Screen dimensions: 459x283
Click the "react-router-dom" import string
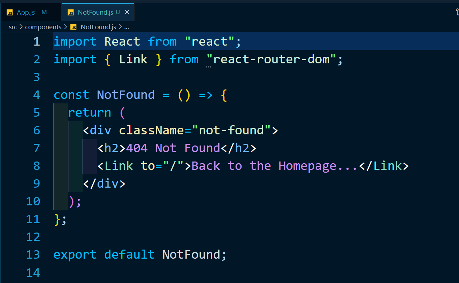coord(271,60)
